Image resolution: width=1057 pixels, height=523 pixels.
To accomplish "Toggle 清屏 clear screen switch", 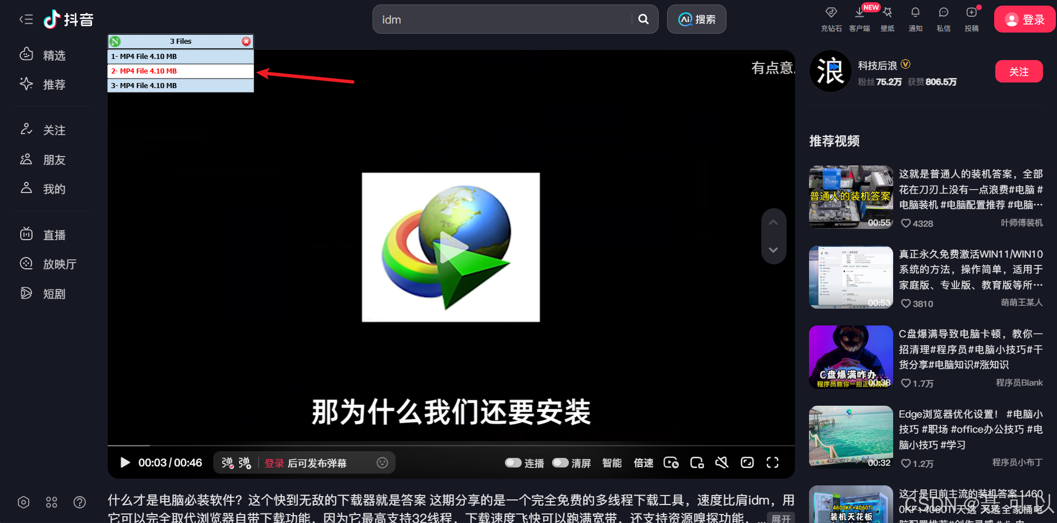I will pos(560,463).
